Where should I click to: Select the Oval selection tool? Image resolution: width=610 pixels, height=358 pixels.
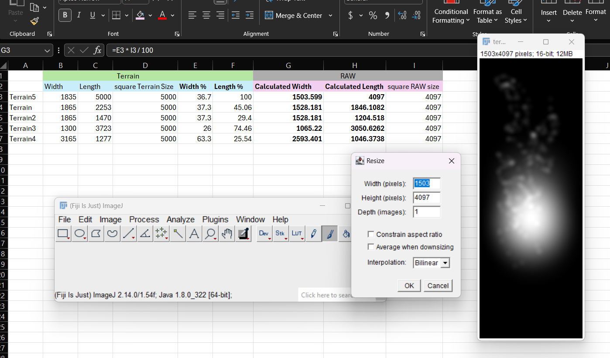79,234
